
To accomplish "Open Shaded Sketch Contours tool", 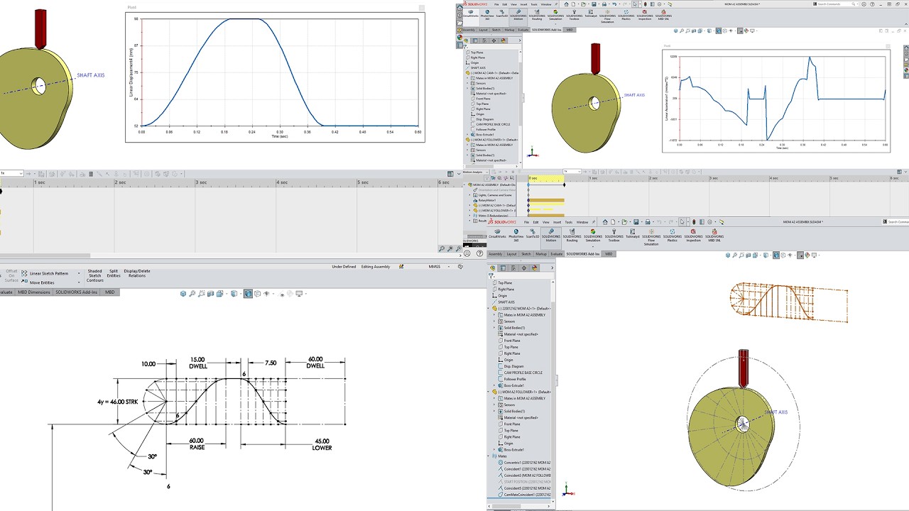I will (95, 275).
